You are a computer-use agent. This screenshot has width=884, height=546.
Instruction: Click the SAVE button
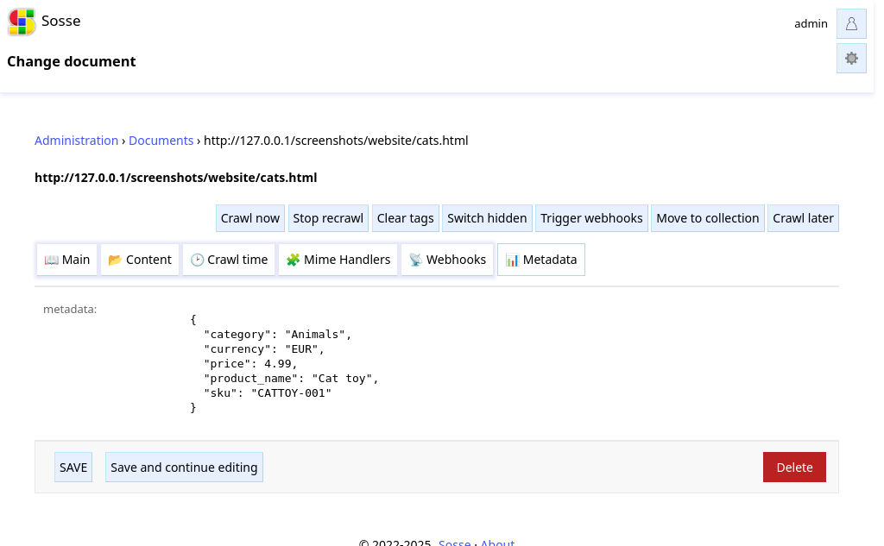pyautogui.click(x=73, y=468)
